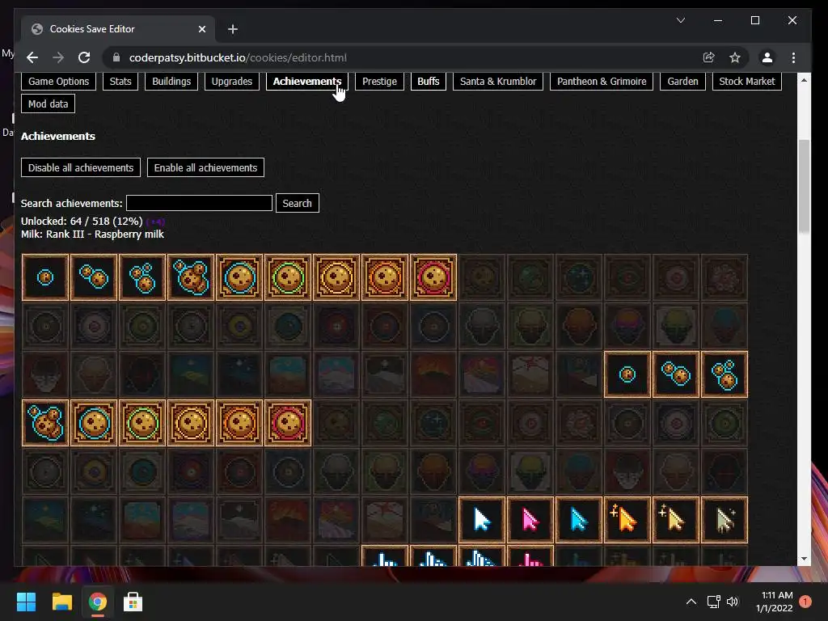Toggle red-ringed cookie achievement in top row
The height and width of the screenshot is (621, 828).
click(433, 277)
